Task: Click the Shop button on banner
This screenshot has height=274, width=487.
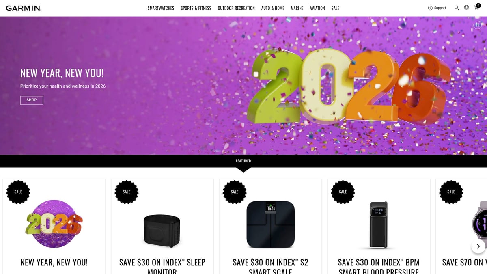Action: pos(32,100)
